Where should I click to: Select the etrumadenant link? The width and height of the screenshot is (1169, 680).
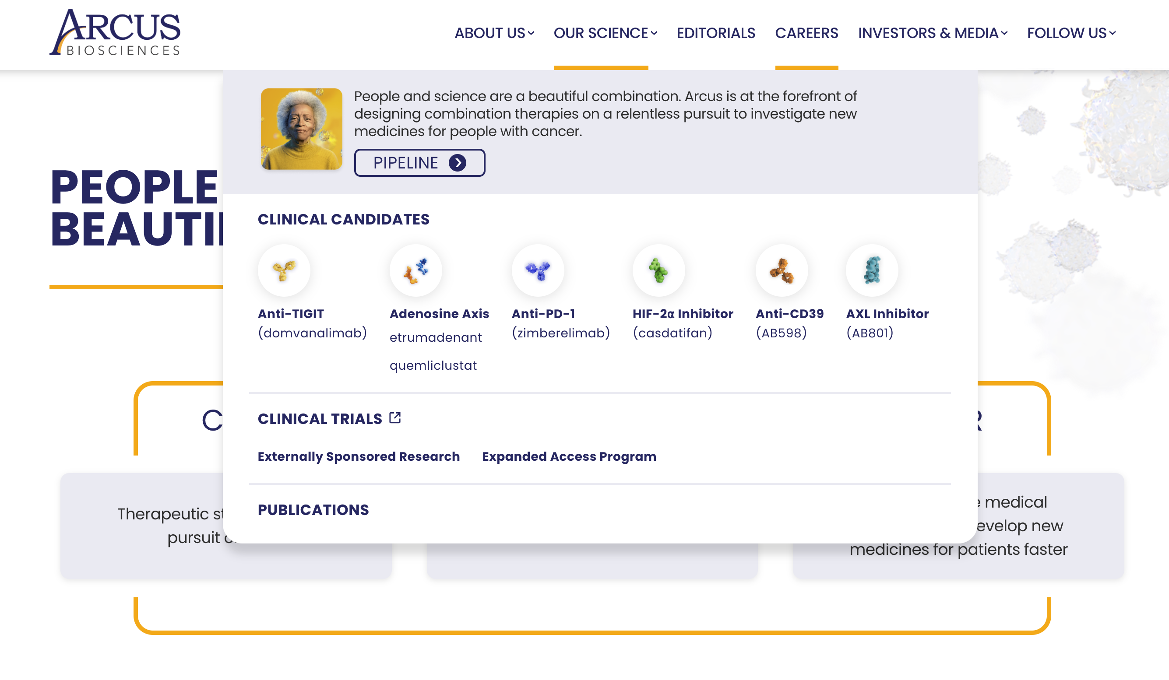(436, 337)
